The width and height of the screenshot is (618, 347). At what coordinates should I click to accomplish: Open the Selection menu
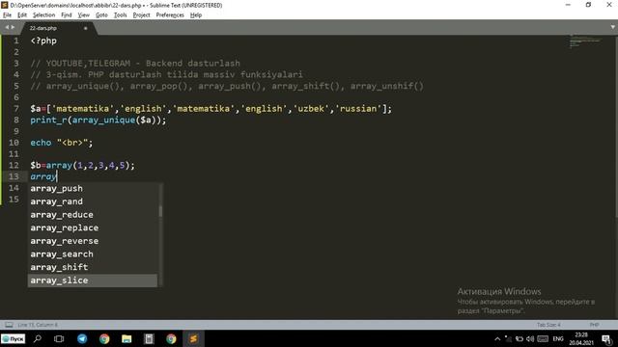(x=43, y=15)
